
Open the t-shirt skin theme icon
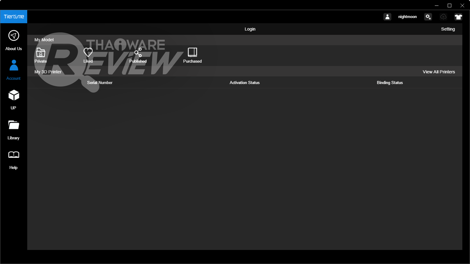458,17
